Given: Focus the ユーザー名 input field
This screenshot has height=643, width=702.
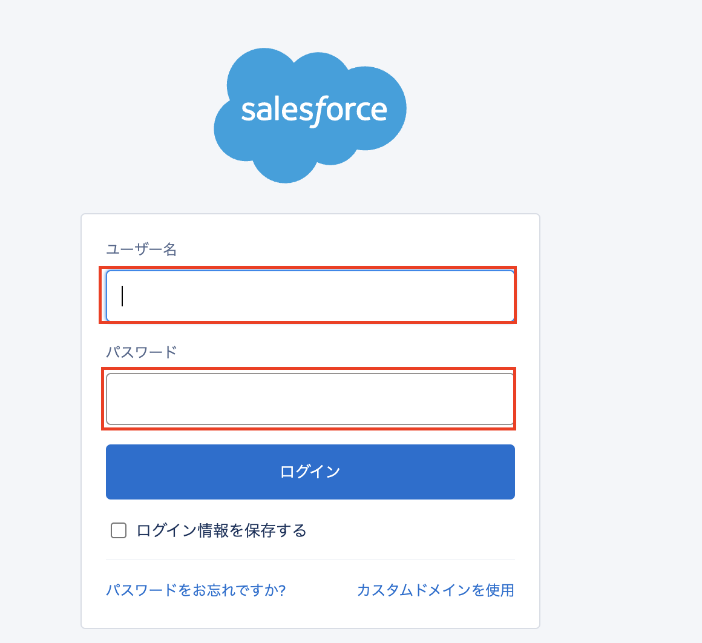Looking at the screenshot, I should [310, 295].
